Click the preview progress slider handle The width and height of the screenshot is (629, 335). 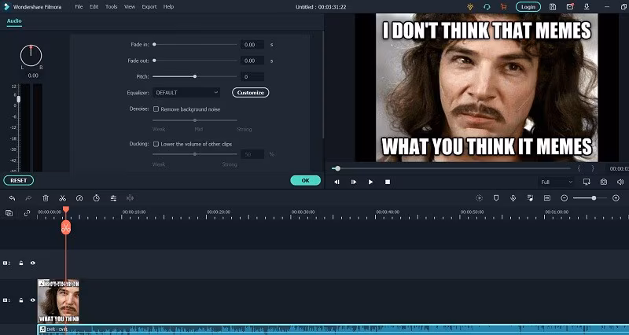pyautogui.click(x=337, y=168)
